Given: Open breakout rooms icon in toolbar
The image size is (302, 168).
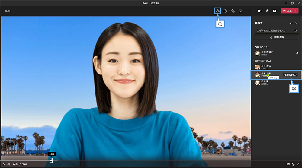Looking at the screenshot, I should pyautogui.click(x=240, y=11).
